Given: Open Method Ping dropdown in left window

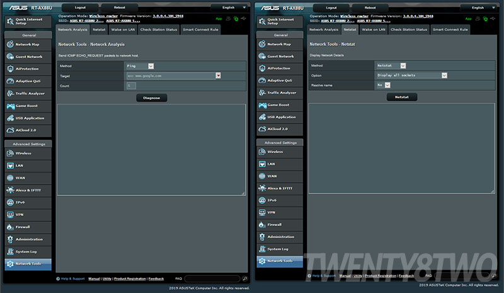Looking at the screenshot, I should pos(140,66).
